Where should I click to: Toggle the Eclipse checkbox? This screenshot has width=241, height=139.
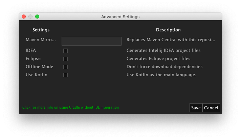66,59
